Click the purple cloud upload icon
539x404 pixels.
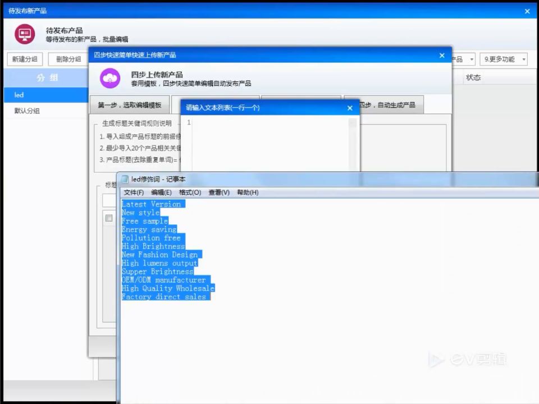(110, 79)
